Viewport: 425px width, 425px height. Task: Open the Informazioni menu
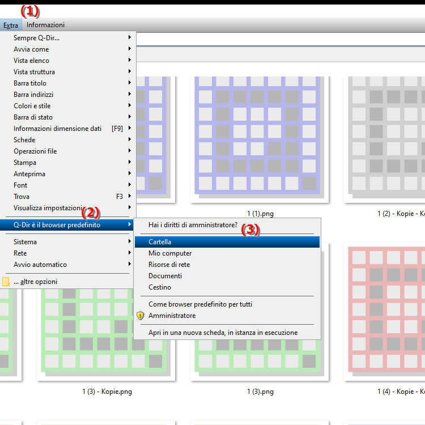point(45,25)
